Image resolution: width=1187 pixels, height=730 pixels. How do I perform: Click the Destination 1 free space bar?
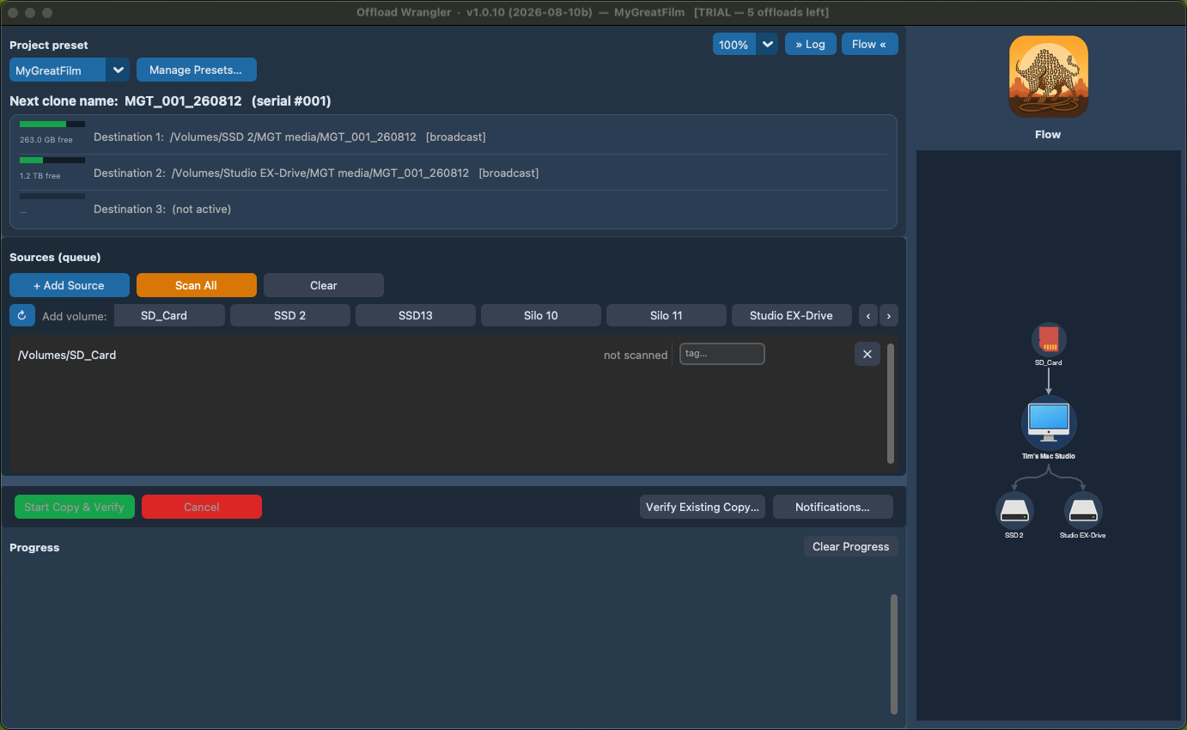point(52,124)
